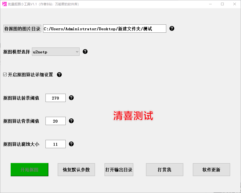Image resolution: width=241 pixels, height=193 pixels.
Task: Open the 抠图模型选择 dropdown
Action: coord(56,52)
